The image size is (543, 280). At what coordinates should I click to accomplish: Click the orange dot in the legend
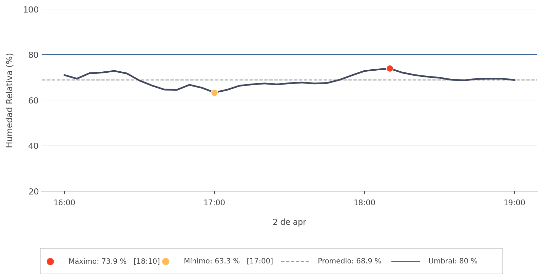tap(166, 261)
